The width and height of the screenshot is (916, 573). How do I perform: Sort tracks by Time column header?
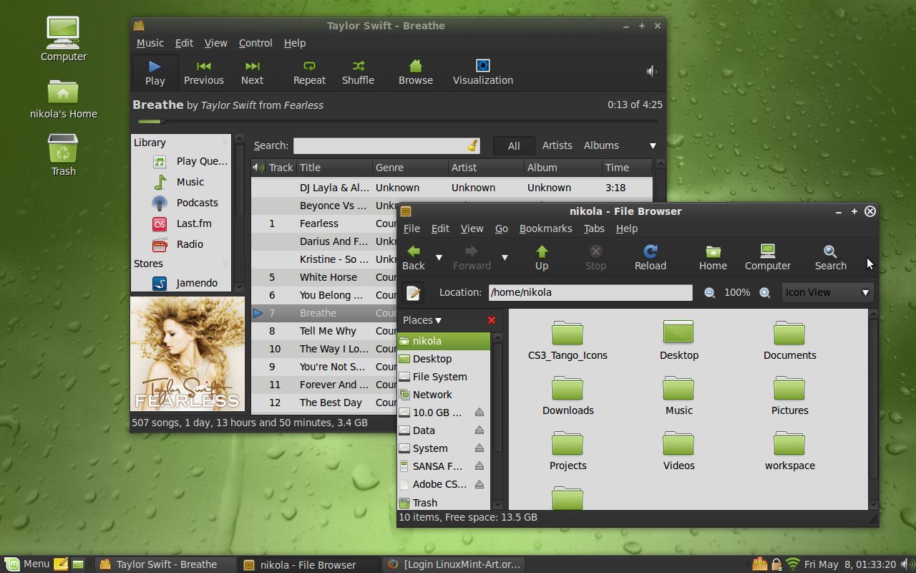[626, 168]
